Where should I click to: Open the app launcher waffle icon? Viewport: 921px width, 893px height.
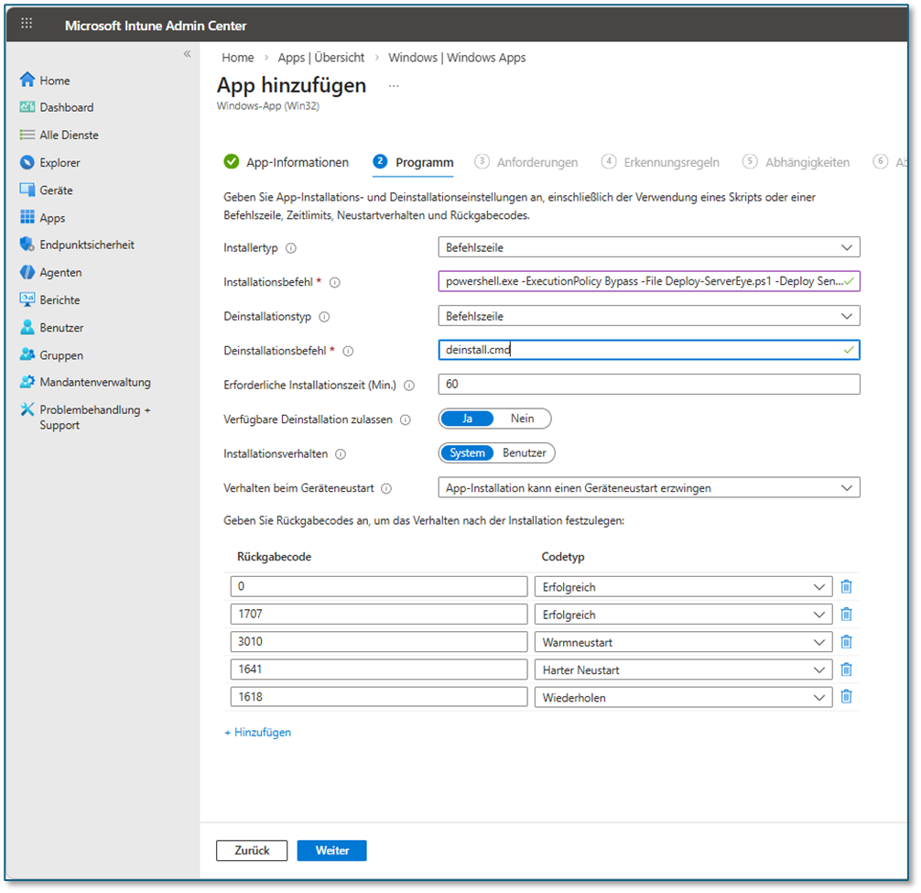click(x=27, y=24)
